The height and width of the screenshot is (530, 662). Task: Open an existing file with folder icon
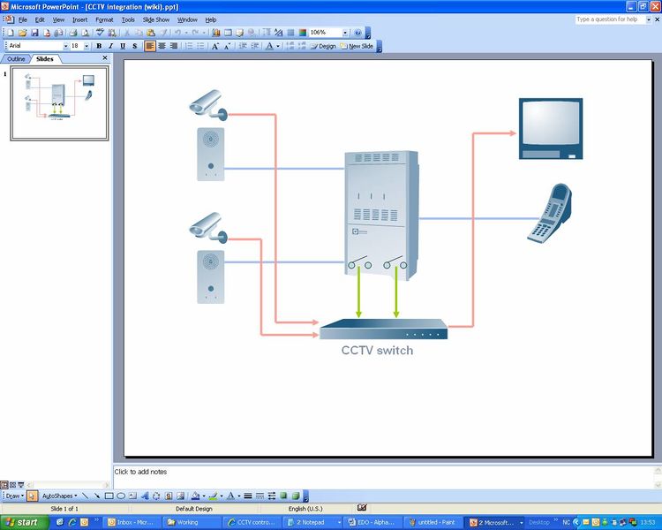22,33
